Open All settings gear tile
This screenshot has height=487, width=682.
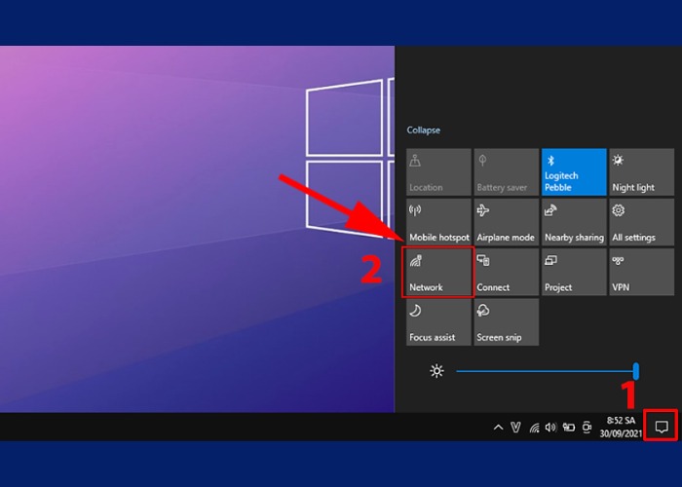(x=640, y=222)
